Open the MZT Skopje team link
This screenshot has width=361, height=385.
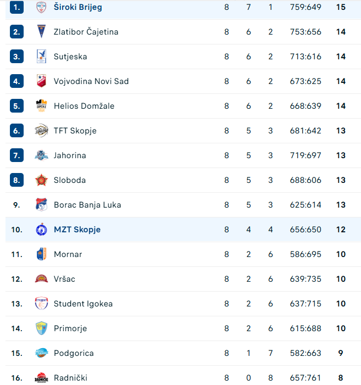[77, 230]
